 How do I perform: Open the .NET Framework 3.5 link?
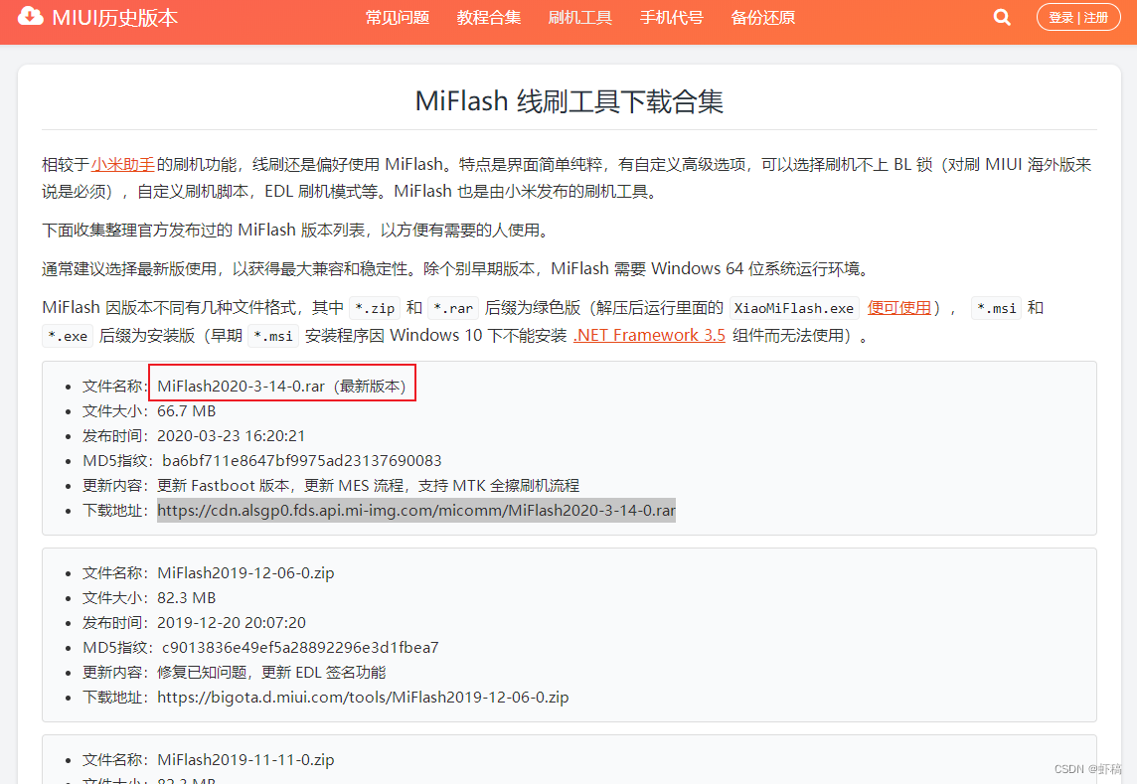tap(649, 335)
